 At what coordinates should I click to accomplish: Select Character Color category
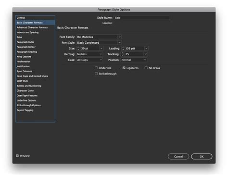(x=35, y=91)
